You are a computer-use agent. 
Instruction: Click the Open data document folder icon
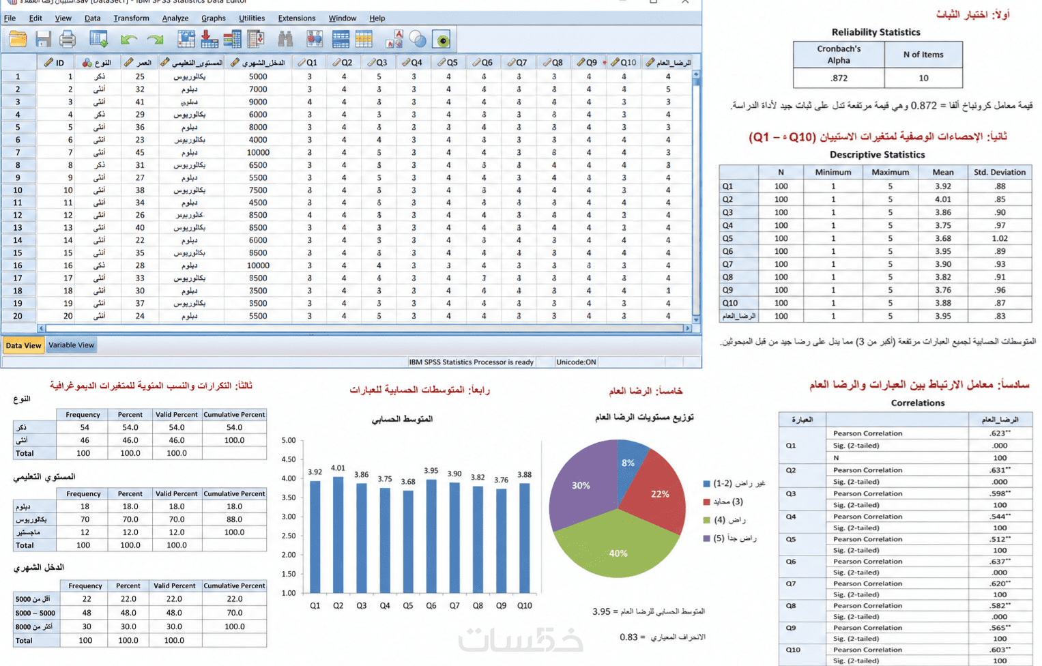[x=18, y=40]
